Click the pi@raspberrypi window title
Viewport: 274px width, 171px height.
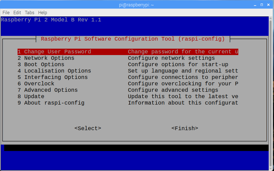[x=136, y=5]
